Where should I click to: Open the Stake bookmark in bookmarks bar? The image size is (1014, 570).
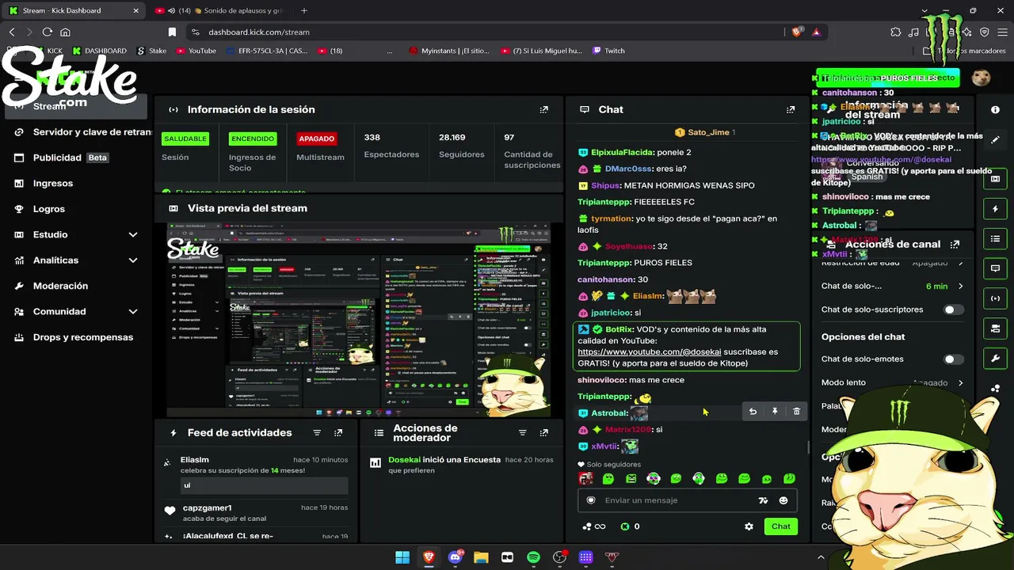point(152,51)
